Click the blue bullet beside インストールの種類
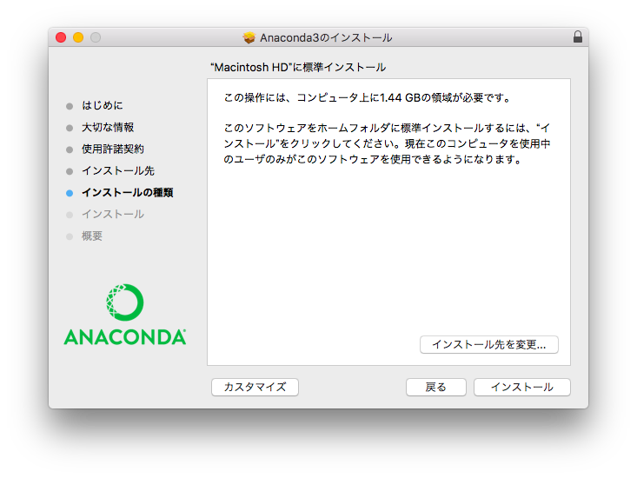The image size is (637, 478). click(x=70, y=193)
